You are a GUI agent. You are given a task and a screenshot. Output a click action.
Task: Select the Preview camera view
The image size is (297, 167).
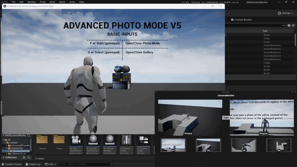(x=190, y=118)
